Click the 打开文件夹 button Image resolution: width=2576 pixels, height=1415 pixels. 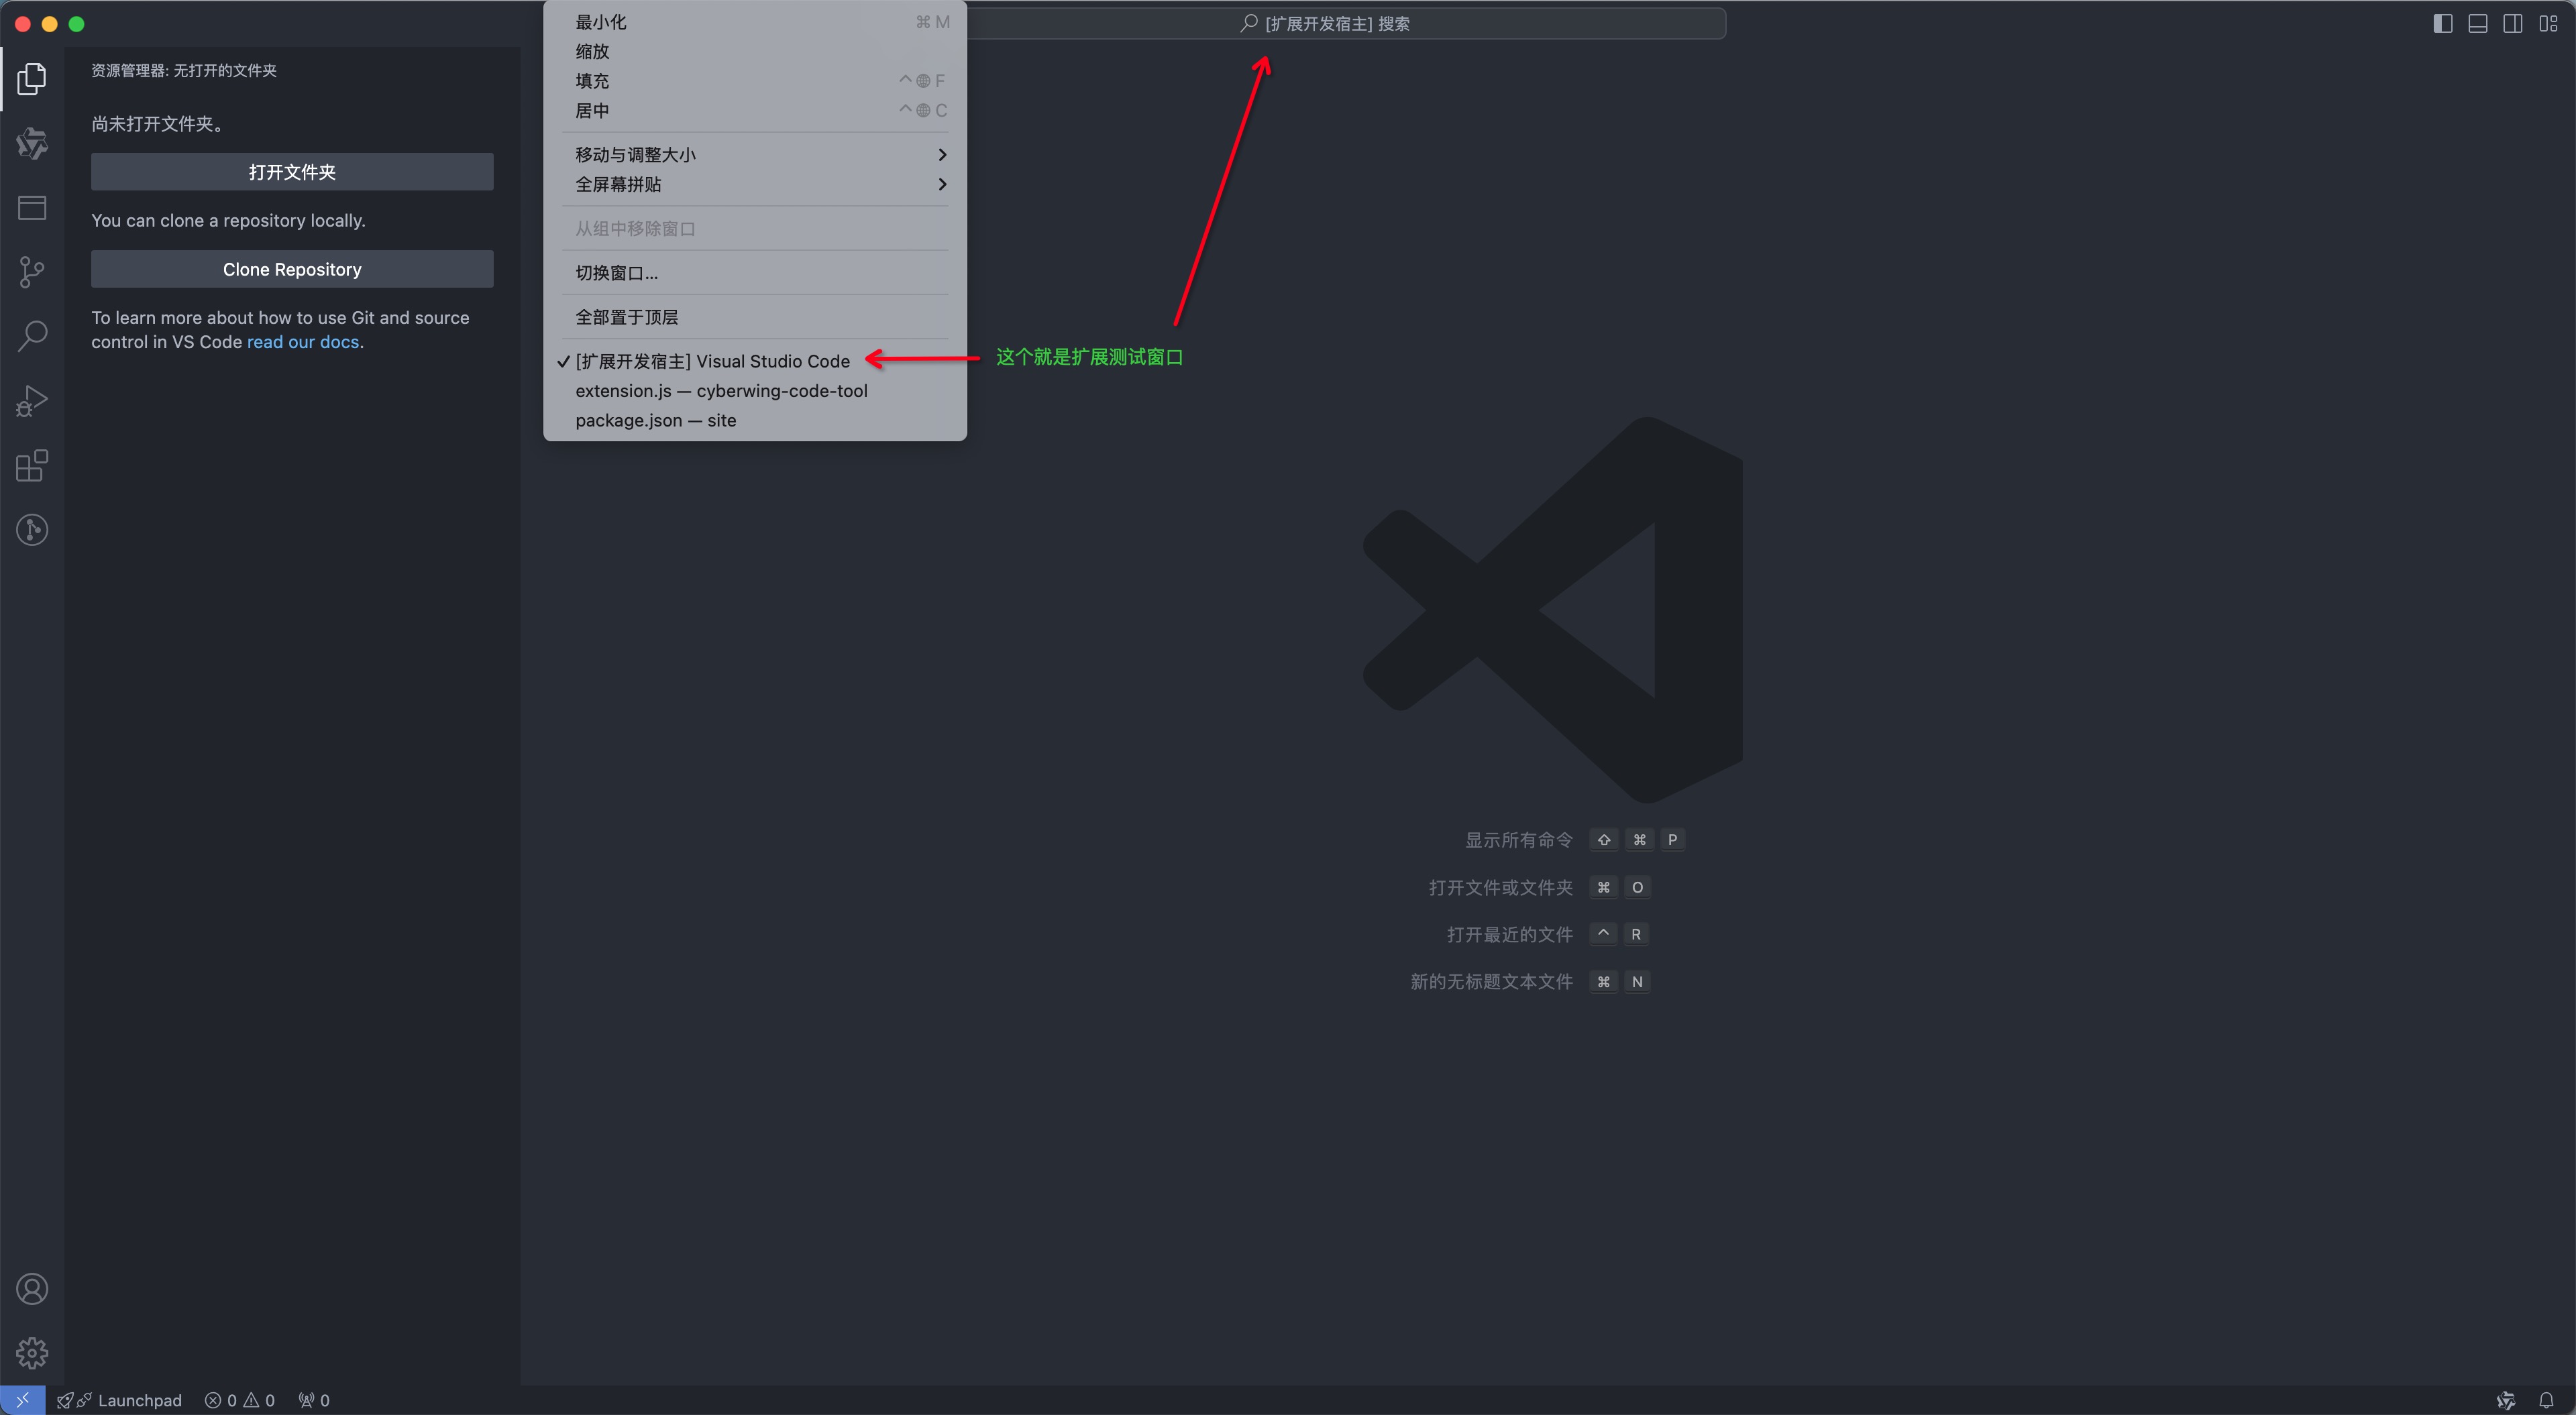[x=292, y=172]
